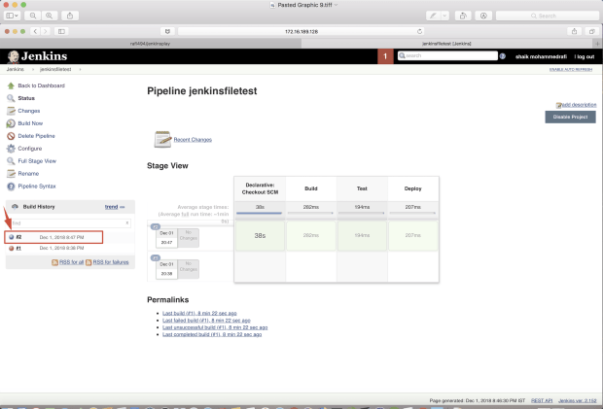Click the RSS for all feed link
Viewport: 603px width, 409px height.
[71, 262]
